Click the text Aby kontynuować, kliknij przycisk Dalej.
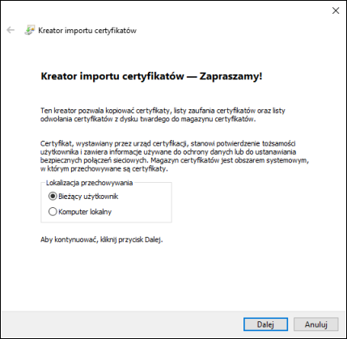The width and height of the screenshot is (347, 339). click(102, 239)
